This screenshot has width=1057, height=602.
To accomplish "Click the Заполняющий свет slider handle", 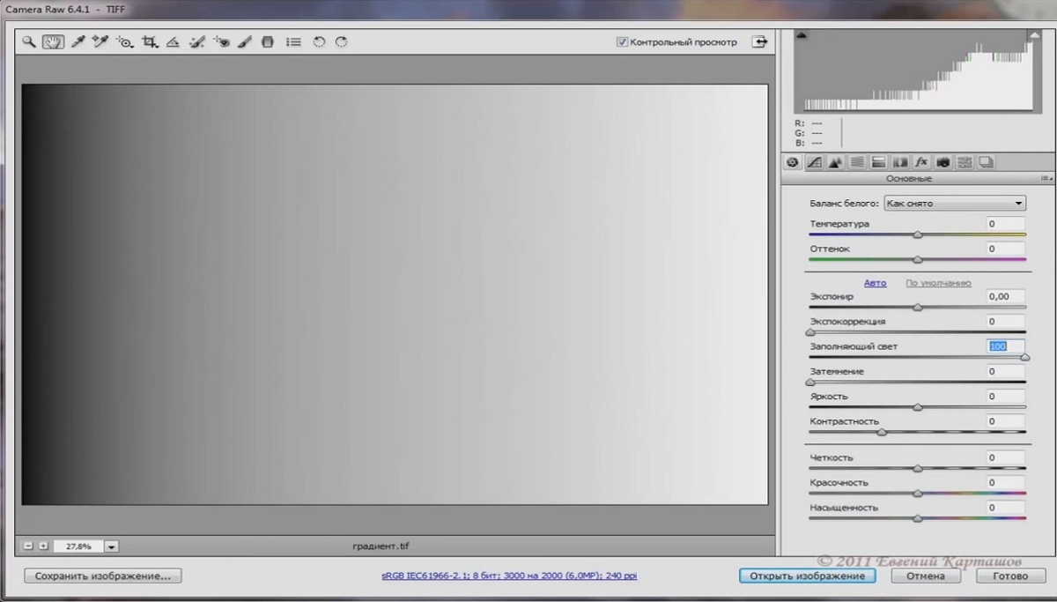I will click(1025, 357).
